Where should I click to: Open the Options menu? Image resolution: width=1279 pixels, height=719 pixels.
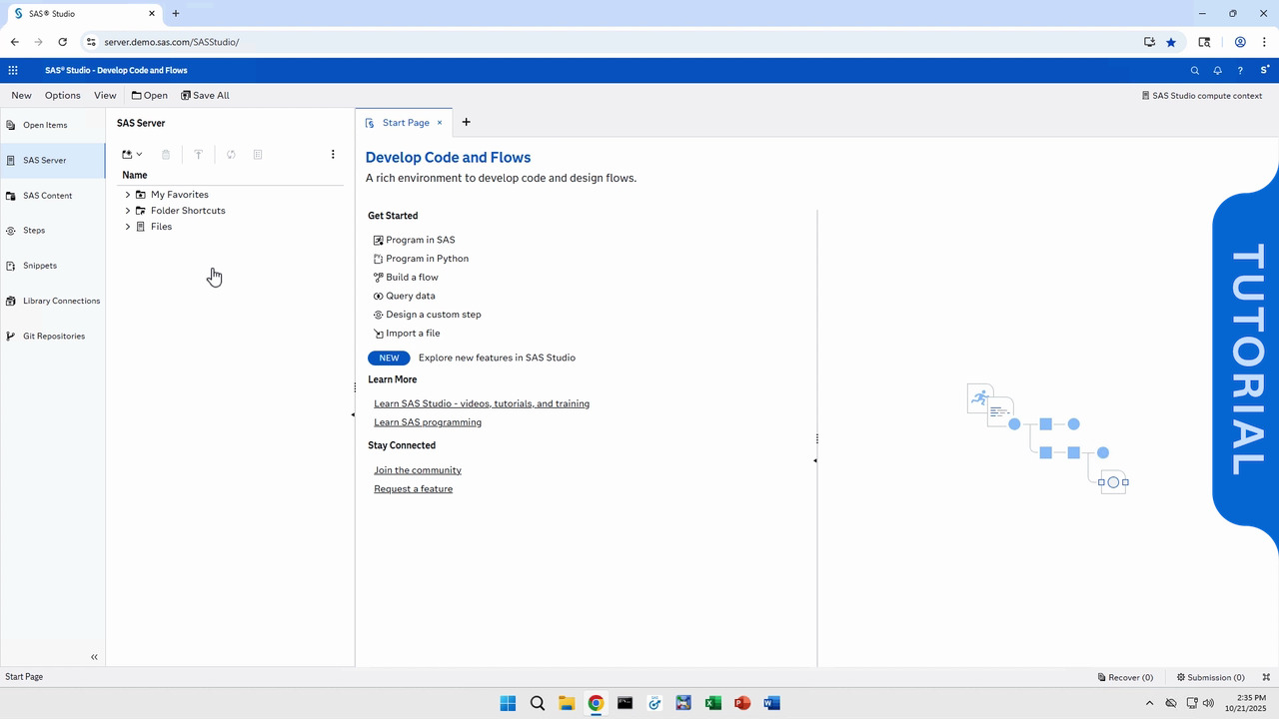tap(62, 96)
